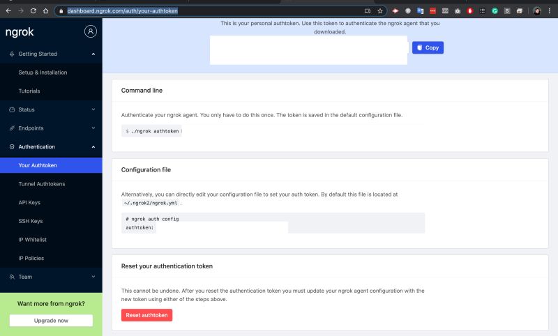
Task: Click the grid apps extension icon
Action: [x=482, y=11]
